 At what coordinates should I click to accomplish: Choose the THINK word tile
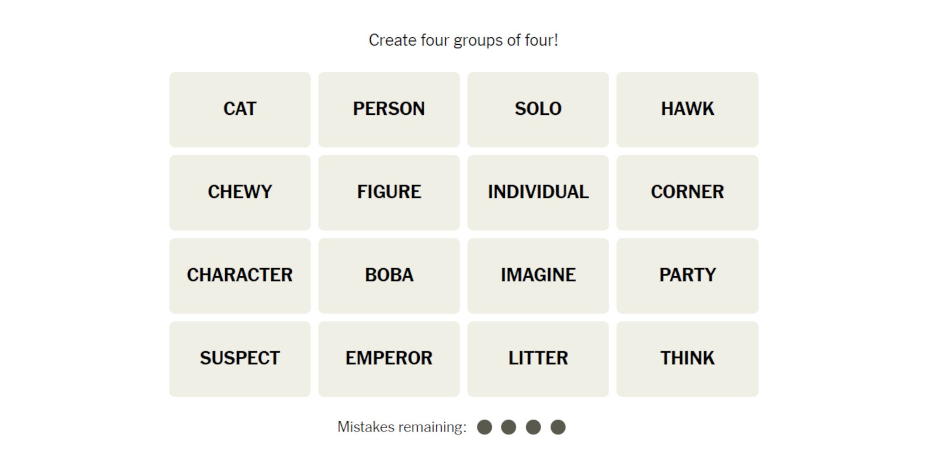click(x=687, y=359)
